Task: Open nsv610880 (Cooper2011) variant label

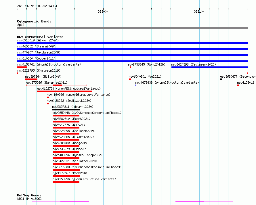Action: tap(36, 58)
